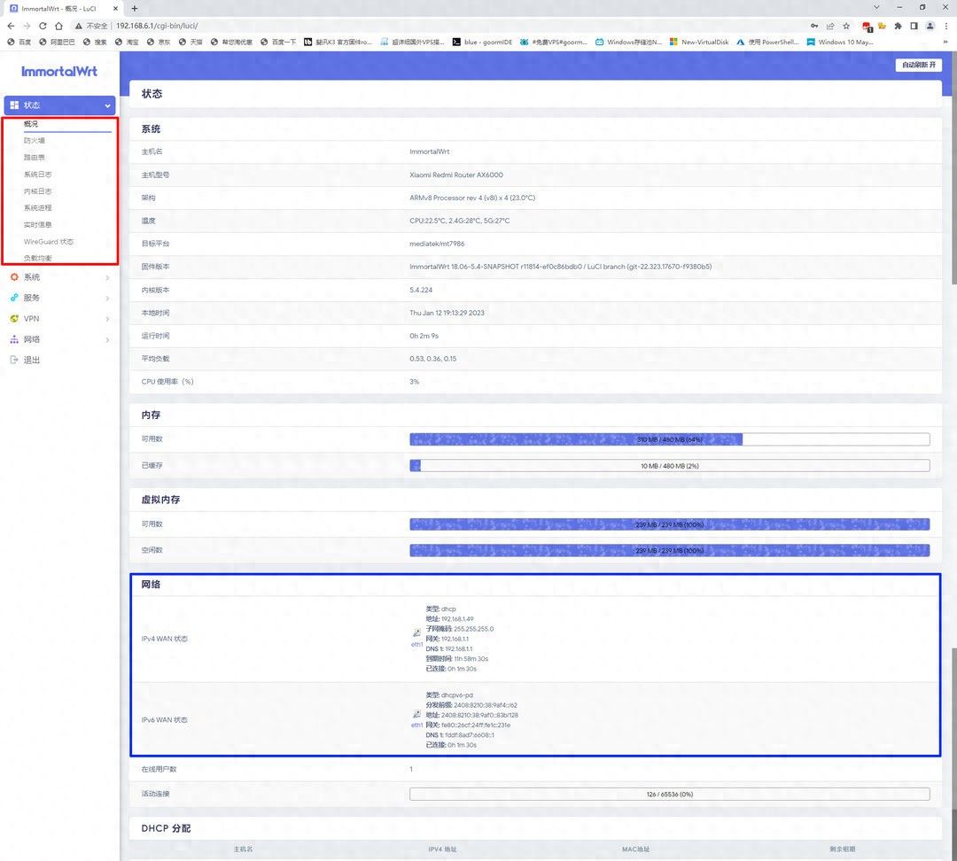Click the 网络 network icon in sidebar
The height and width of the screenshot is (861, 957).
coord(14,339)
